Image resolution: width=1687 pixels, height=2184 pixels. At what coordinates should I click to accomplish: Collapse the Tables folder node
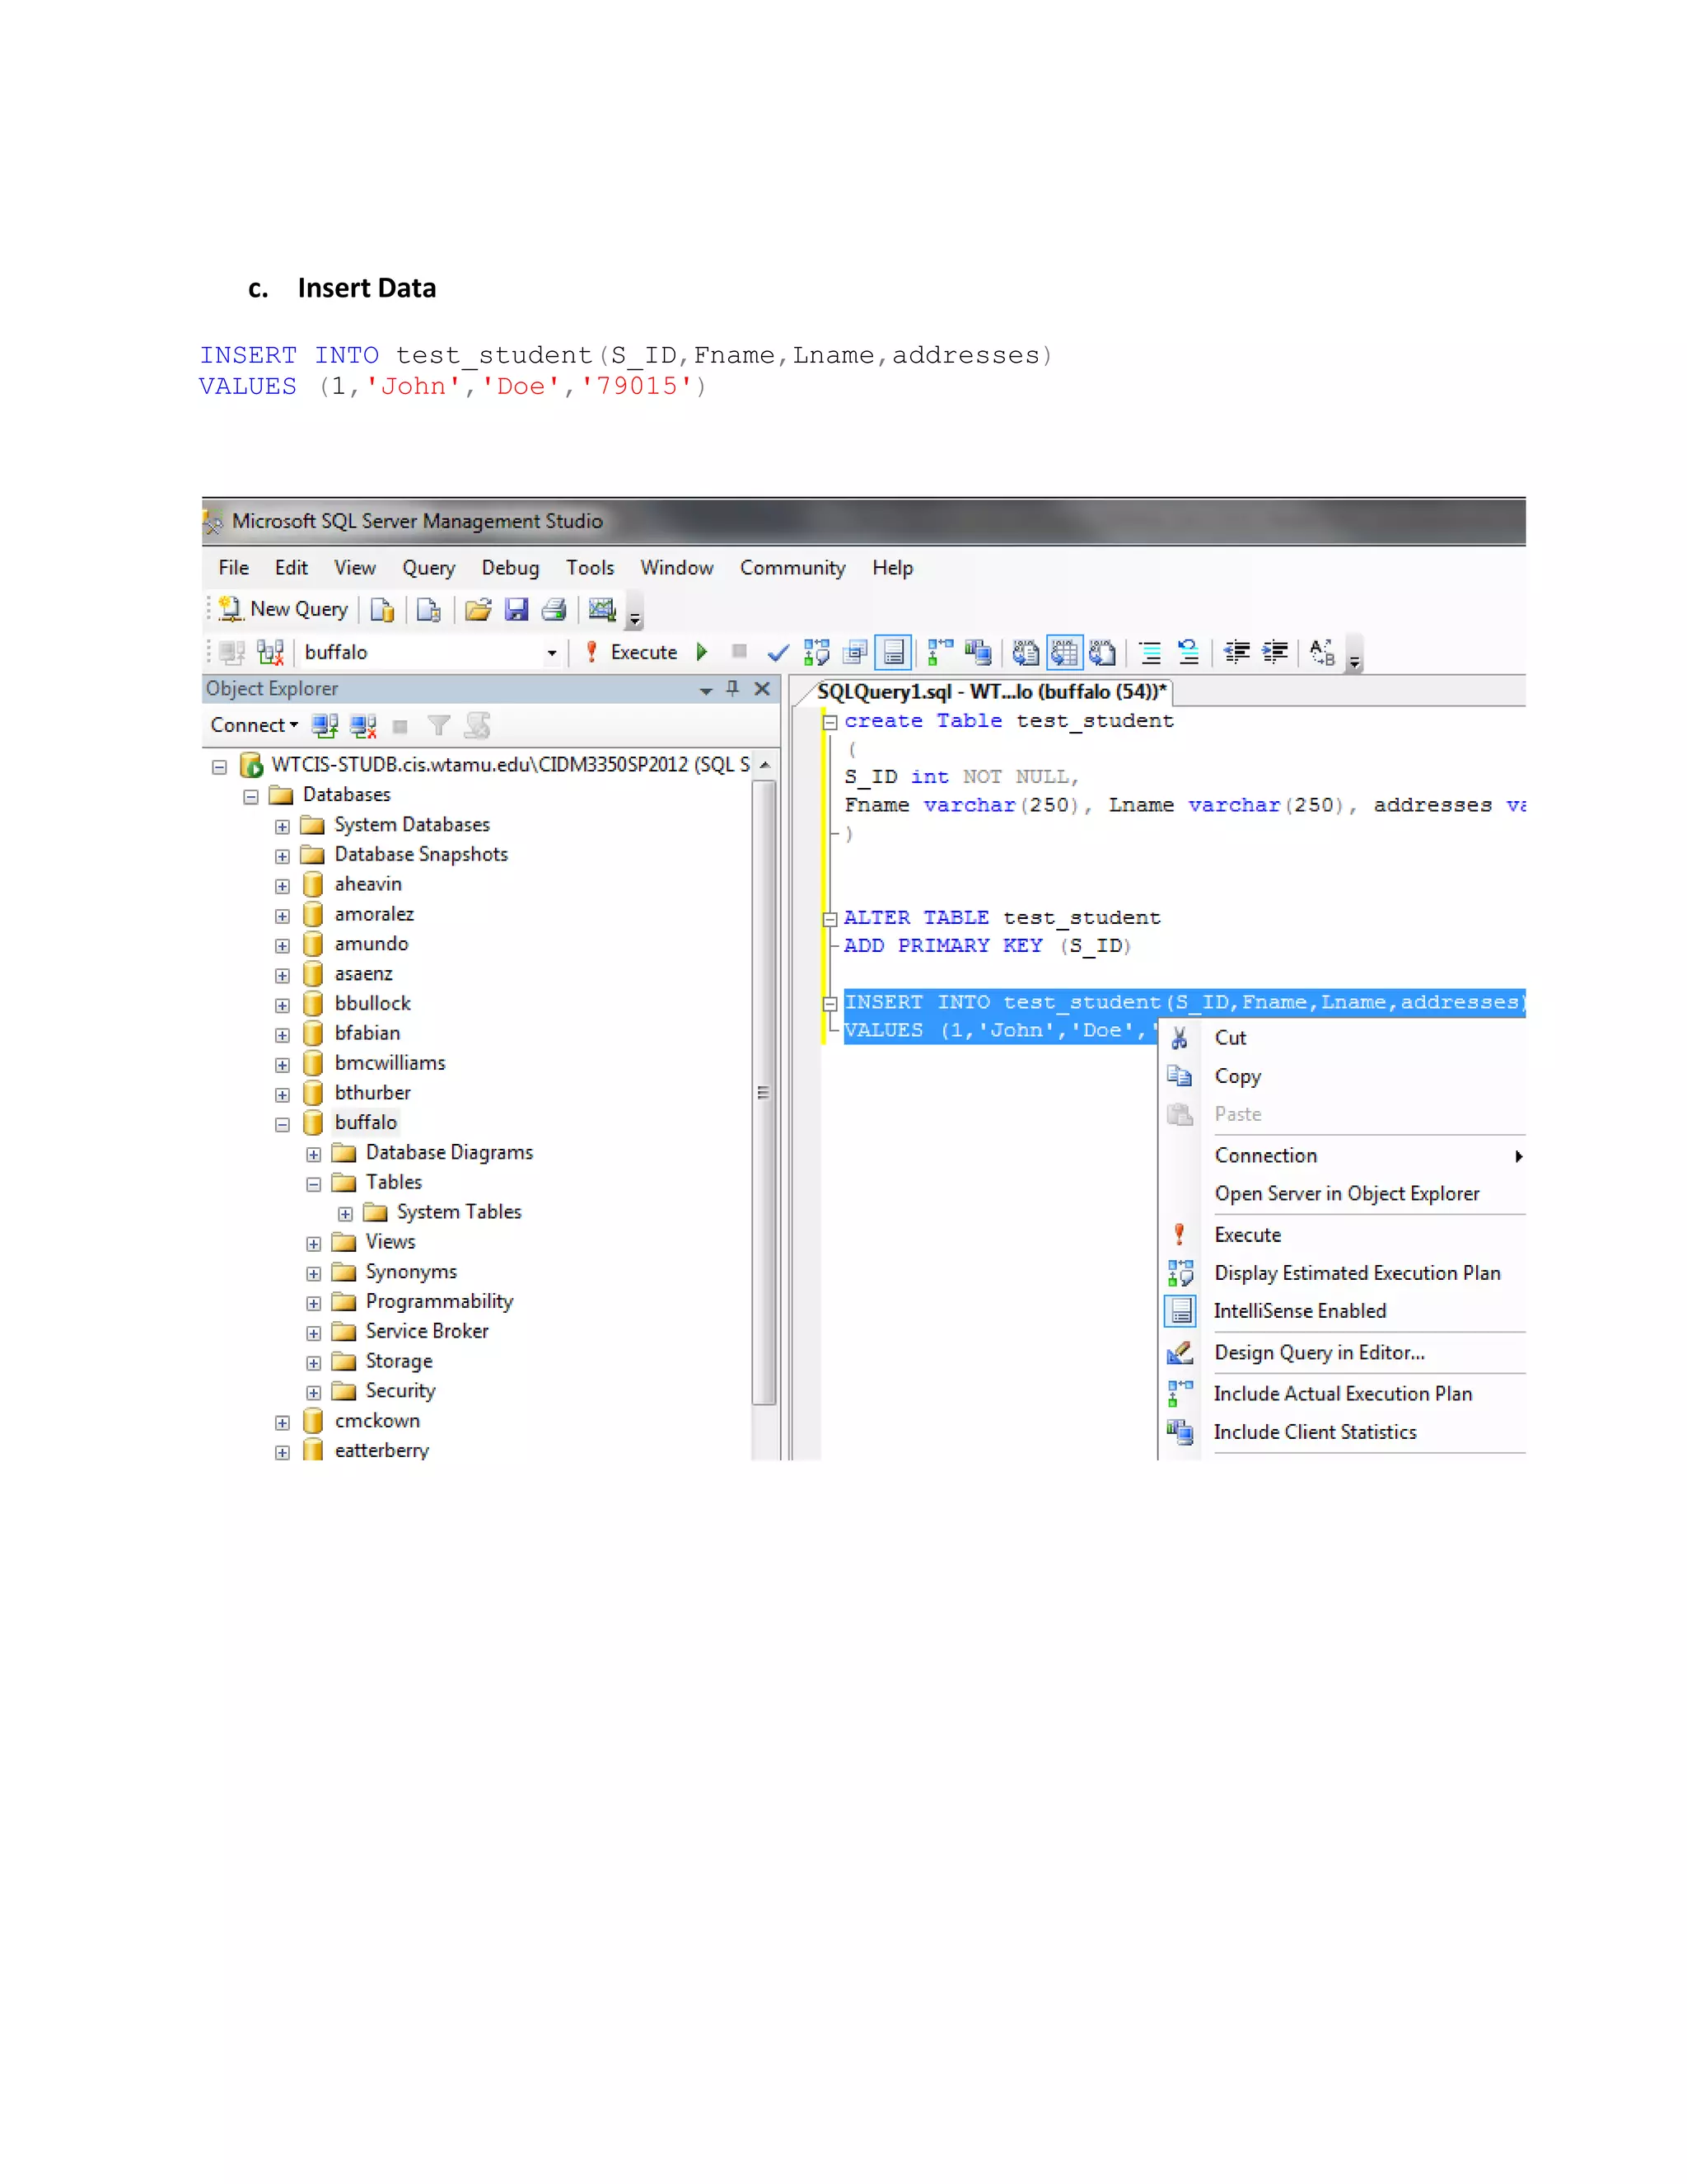313,1184
